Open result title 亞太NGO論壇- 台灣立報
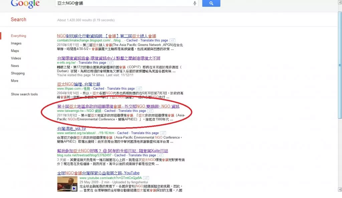This screenshot has width=342, height=198. pyautogui.click(x=78, y=84)
